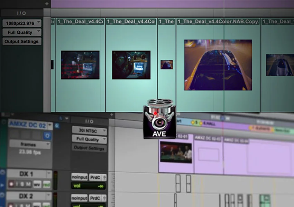Click round blue icon above AMXZ DC 02 track

(61, 118)
